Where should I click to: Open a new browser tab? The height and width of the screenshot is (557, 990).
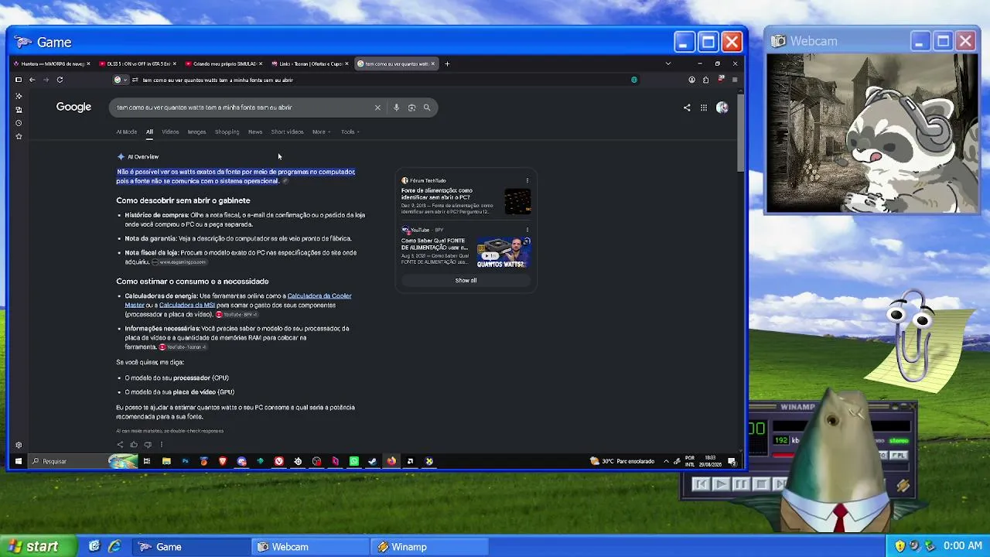click(447, 63)
